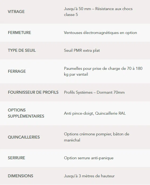Click 'Anti pince-doigt, Quincaillerie RAL' text
This screenshot has width=150, height=185.
click(x=95, y=113)
